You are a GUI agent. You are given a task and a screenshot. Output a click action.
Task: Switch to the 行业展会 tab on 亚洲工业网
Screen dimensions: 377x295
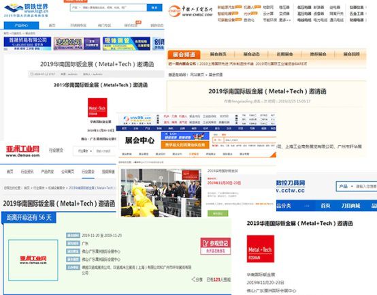tap(88, 172)
